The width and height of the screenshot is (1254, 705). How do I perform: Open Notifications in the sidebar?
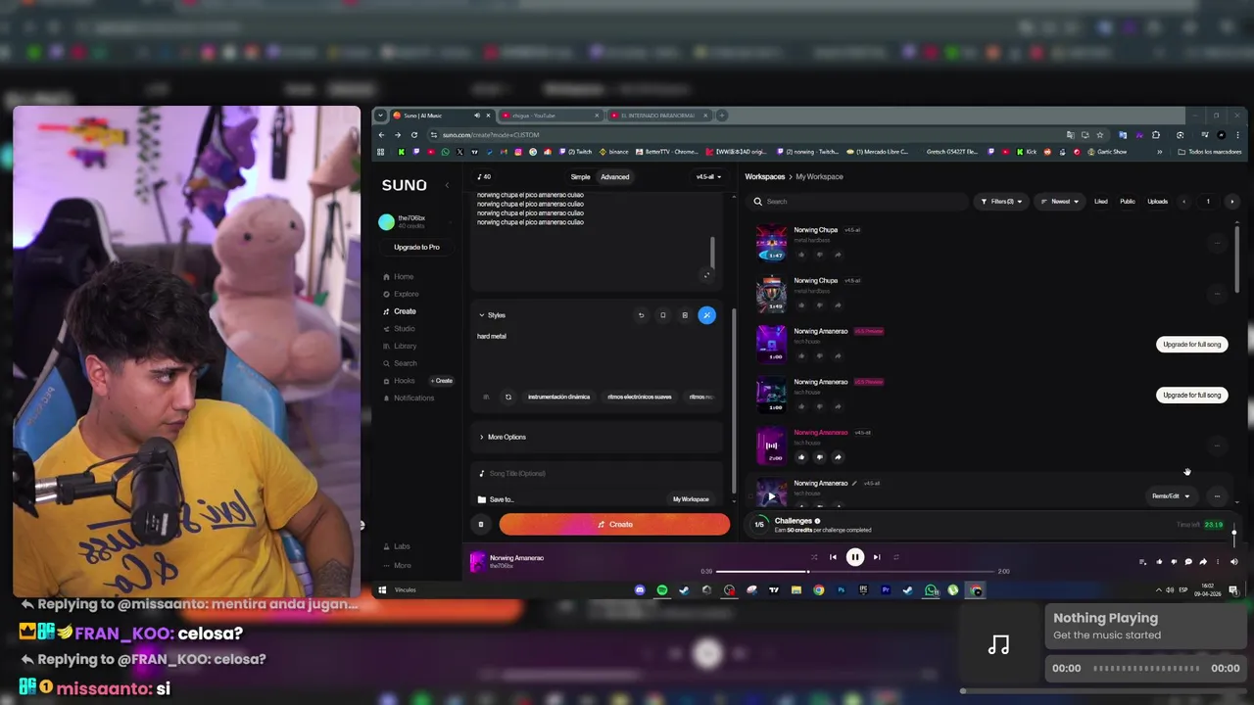[x=409, y=399]
